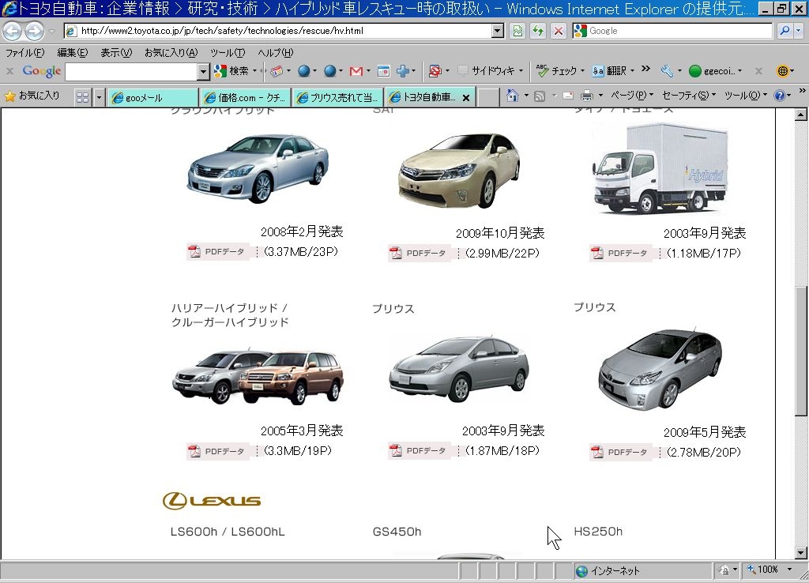The height and width of the screenshot is (583, 809).
Task: Switch to the 価格.com tab
Action: (x=246, y=97)
